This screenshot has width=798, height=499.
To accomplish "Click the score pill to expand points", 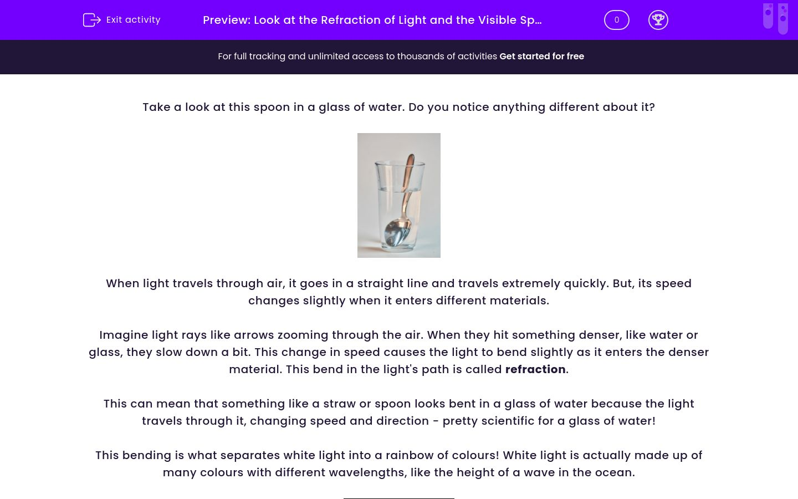I will point(616,19).
